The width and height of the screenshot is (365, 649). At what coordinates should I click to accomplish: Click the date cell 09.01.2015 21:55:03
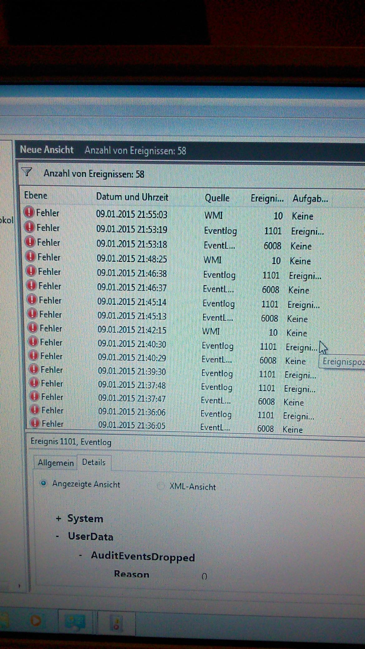coord(132,214)
